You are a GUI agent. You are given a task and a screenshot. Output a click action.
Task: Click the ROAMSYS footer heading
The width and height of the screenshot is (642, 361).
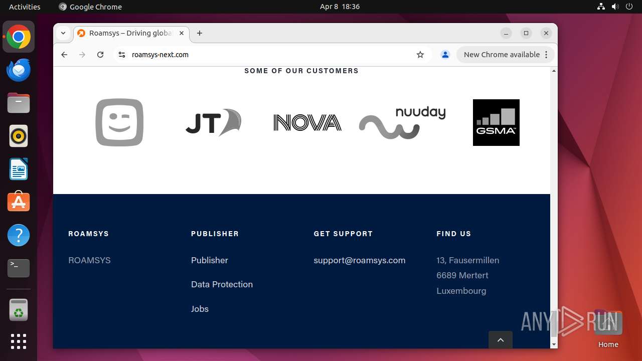point(88,234)
